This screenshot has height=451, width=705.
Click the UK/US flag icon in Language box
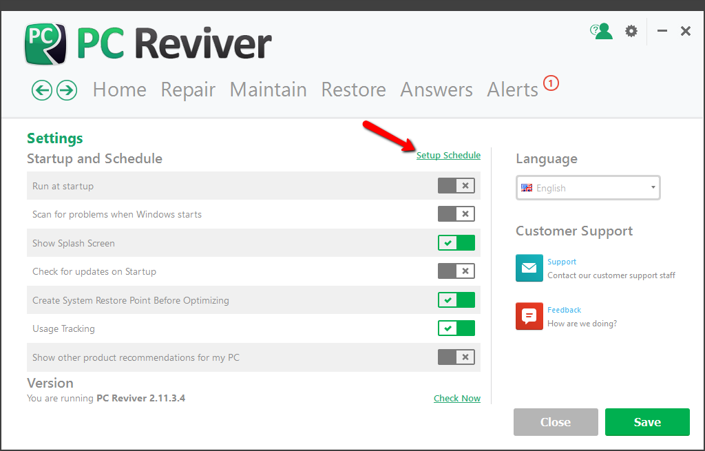pos(527,187)
